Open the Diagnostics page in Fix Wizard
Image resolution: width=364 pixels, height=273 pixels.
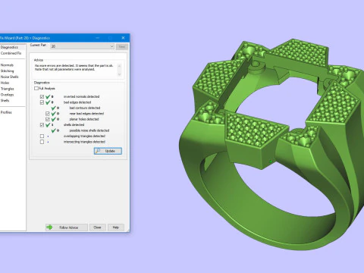tap(10, 47)
